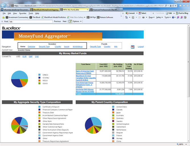
Task: Click the browser Back arrow button
Action: pyautogui.click(x=3, y=5)
